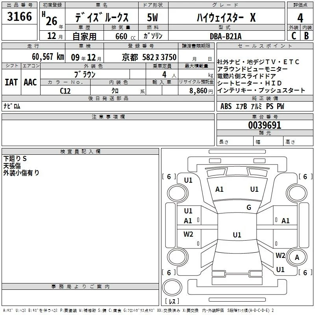This screenshot has height=315, width=315.
Task: Select the recycle deposit 8,860円
Action: (201, 91)
